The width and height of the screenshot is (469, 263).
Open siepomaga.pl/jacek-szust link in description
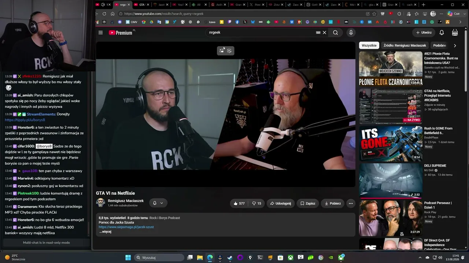(126, 227)
